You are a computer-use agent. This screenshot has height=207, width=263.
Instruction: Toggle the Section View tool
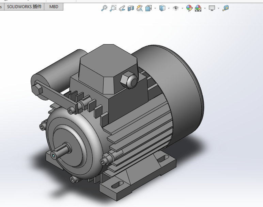[x=131, y=8]
